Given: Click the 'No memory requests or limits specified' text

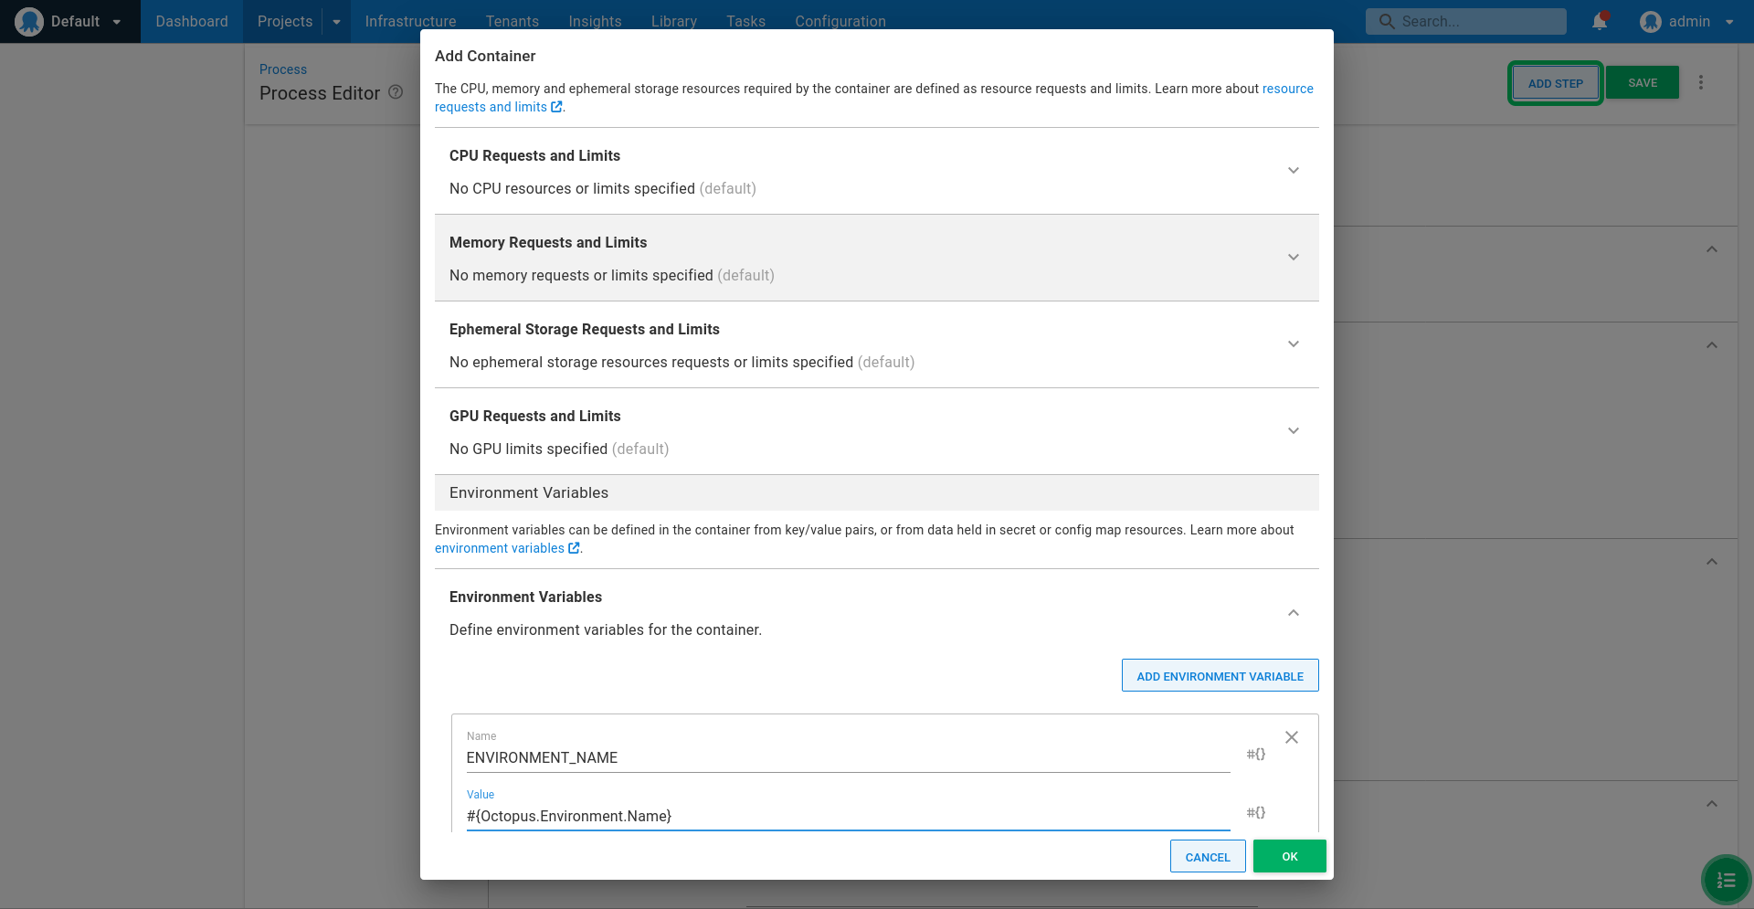Looking at the screenshot, I should point(581,275).
